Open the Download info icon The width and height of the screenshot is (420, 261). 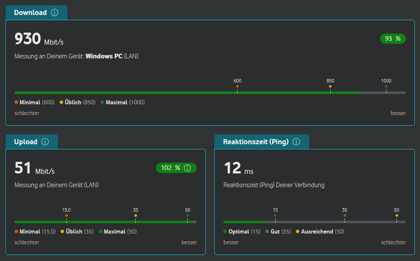[x=55, y=12]
